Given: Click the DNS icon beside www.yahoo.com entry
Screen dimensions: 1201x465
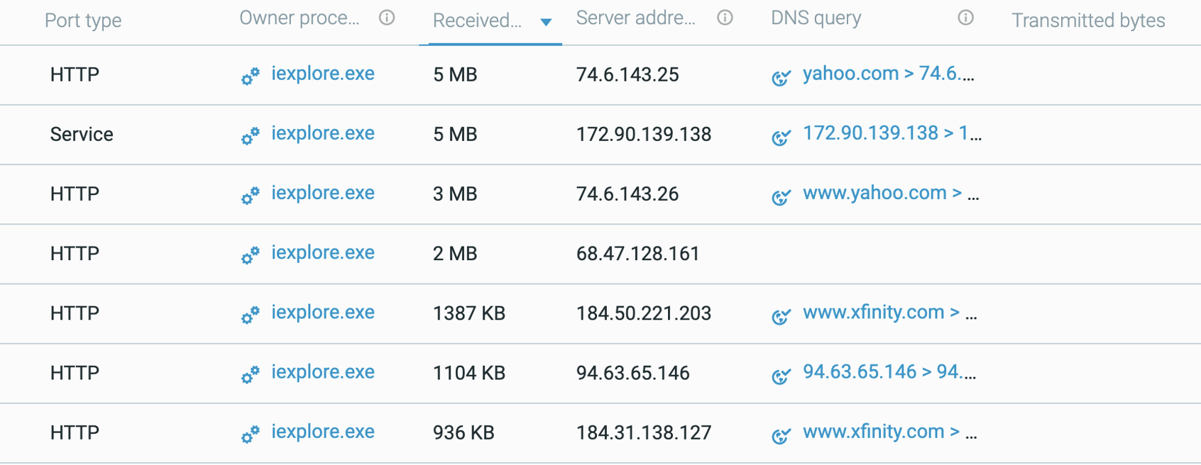Looking at the screenshot, I should tap(781, 196).
